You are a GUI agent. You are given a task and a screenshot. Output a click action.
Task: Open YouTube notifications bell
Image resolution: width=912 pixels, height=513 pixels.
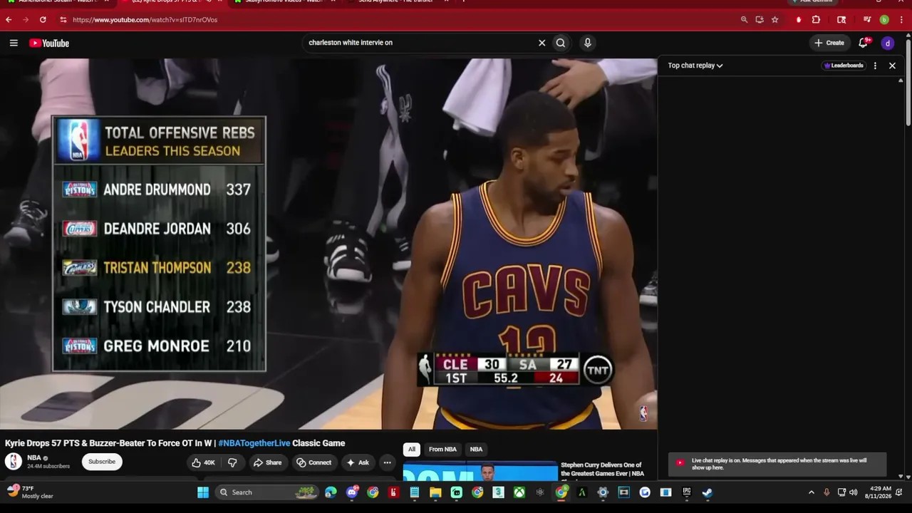pyautogui.click(x=864, y=43)
